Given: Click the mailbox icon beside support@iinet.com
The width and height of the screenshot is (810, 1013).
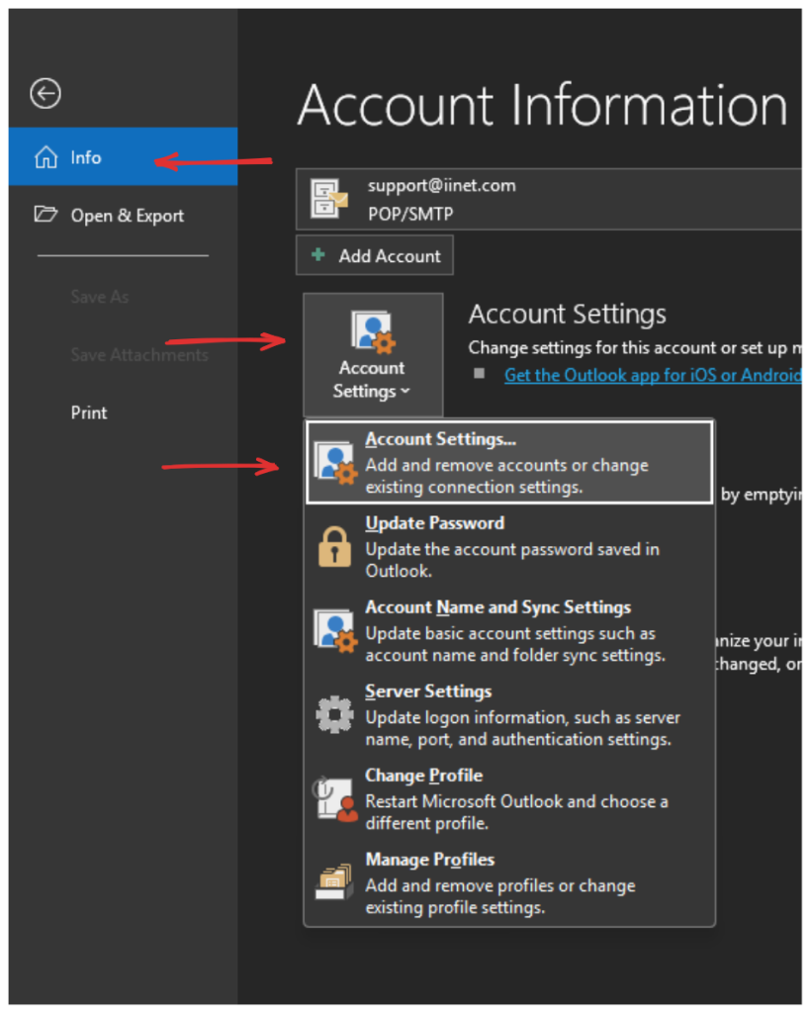Looking at the screenshot, I should [x=329, y=199].
